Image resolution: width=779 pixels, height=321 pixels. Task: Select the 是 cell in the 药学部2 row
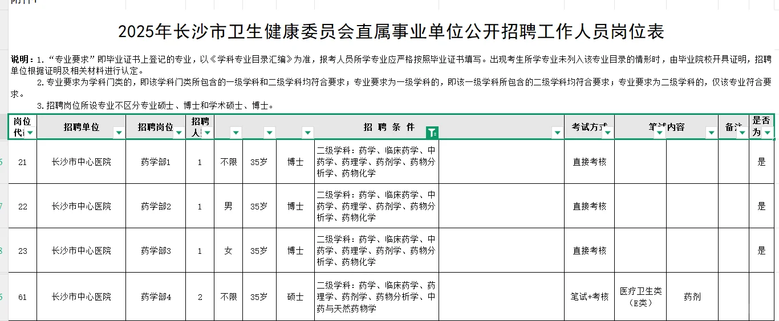[761, 206]
